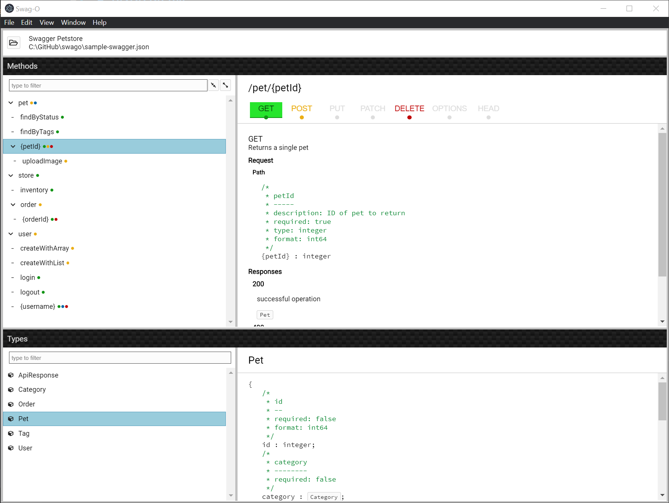Open the Window menu
This screenshot has width=669, height=503.
coord(73,23)
